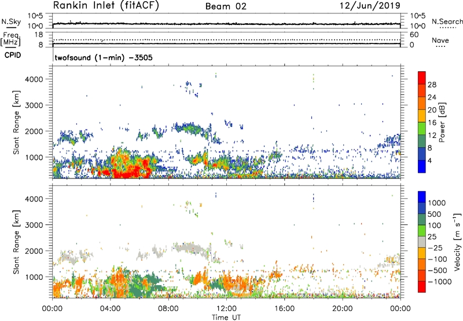
Task: Click the '04:00' time axis label
Action: click(x=111, y=309)
